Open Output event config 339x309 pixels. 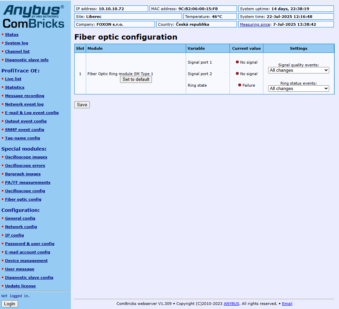tap(26, 121)
